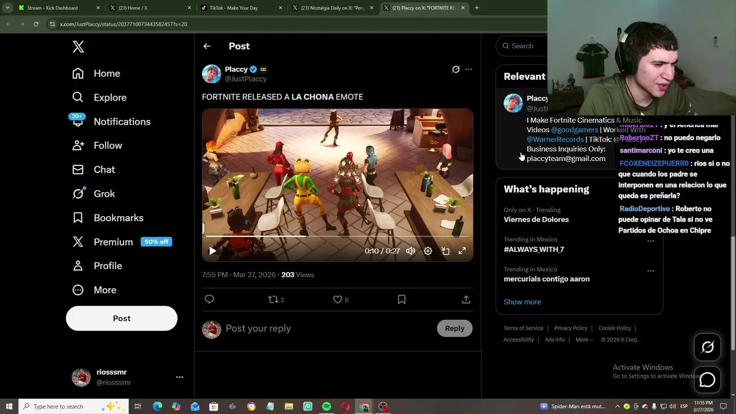This screenshot has height=414, width=736.
Task: Expand the video to fullscreen
Action: coord(462,251)
